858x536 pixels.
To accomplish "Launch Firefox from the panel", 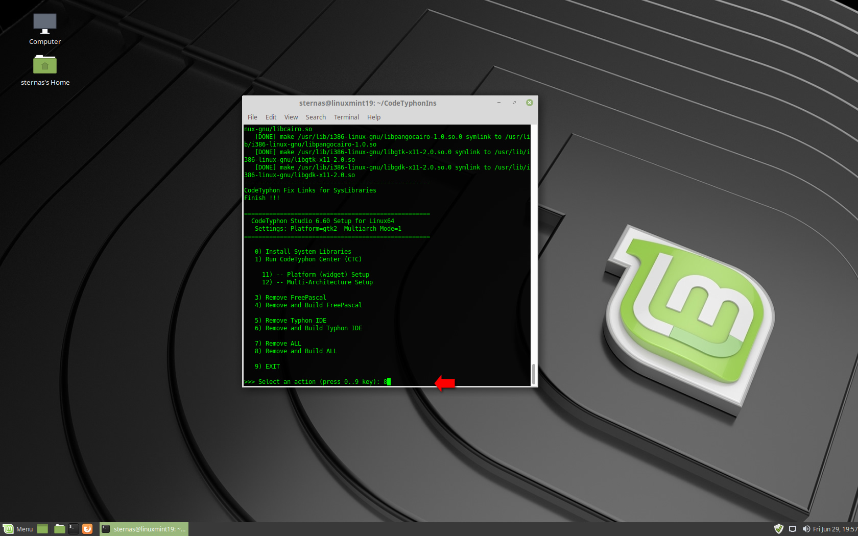I will pos(87,529).
